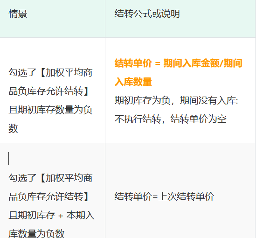
Task: Click the orange text 入库数量
Action: point(133,82)
